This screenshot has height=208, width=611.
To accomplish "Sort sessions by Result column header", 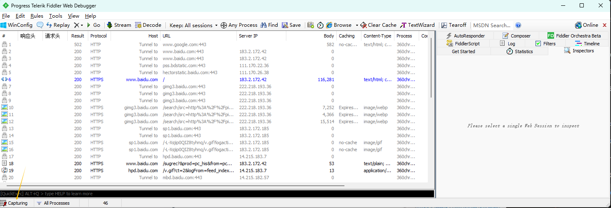I will (x=78, y=36).
